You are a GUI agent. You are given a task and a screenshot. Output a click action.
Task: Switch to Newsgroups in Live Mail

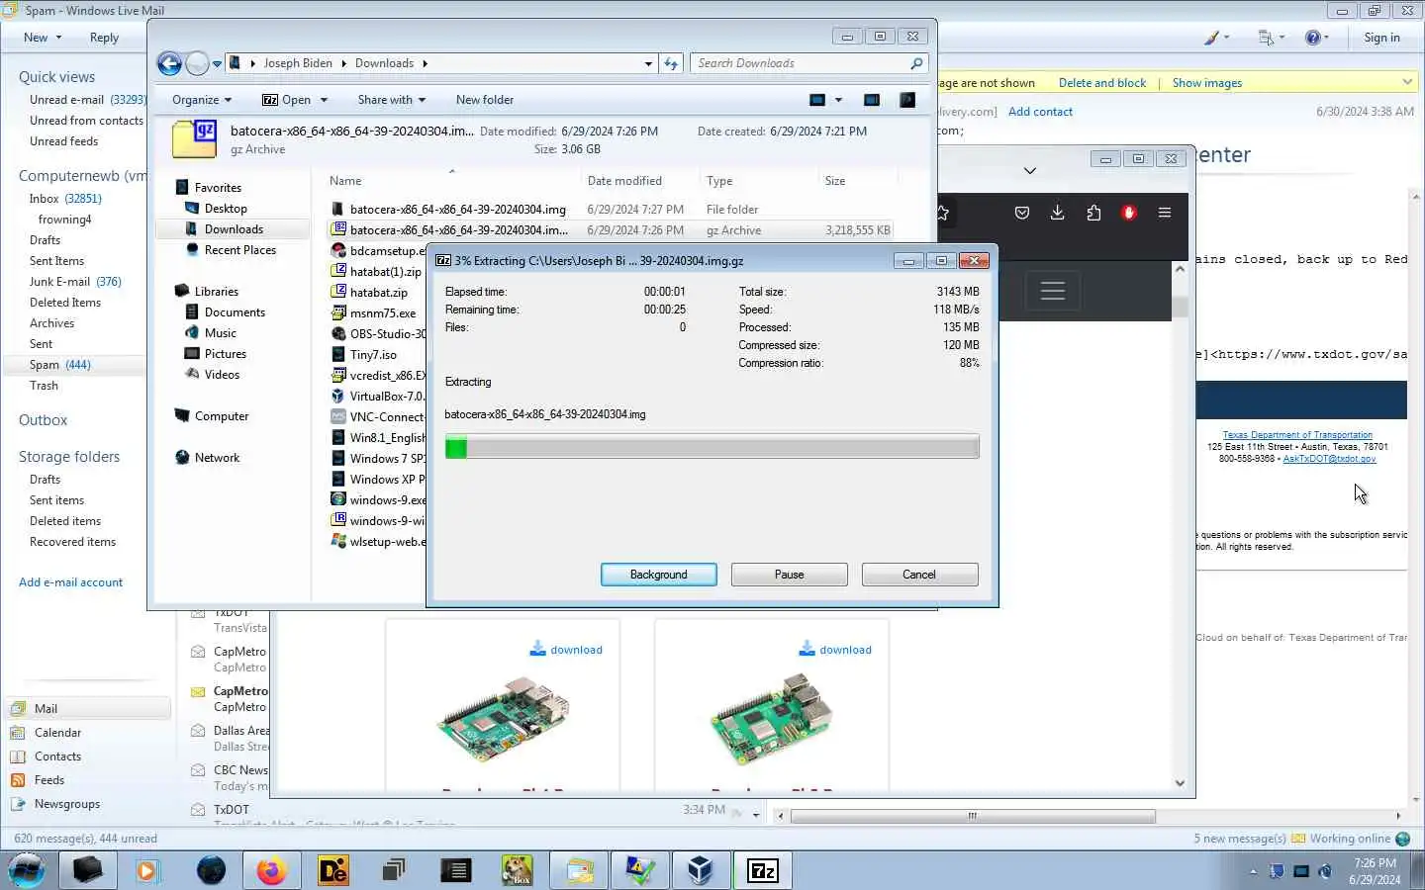(x=67, y=804)
